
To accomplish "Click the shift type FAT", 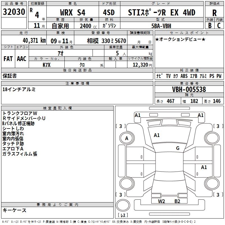I will tap(8, 59).
